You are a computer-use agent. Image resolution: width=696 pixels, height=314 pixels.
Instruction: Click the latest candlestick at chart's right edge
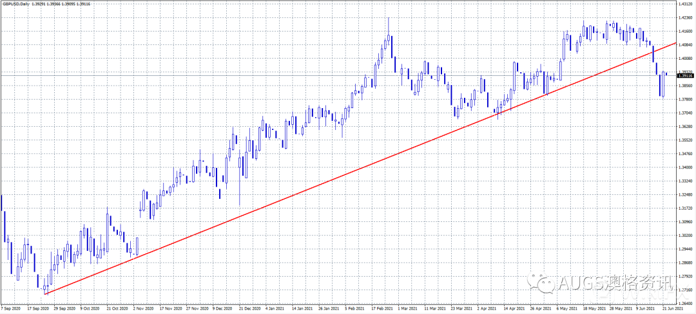(x=666, y=74)
